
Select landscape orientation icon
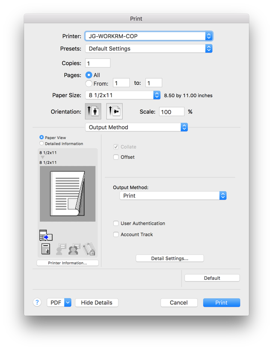click(114, 111)
